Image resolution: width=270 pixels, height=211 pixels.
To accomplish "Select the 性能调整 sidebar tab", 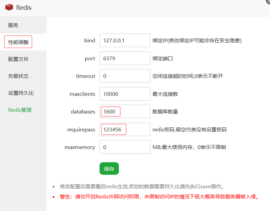I will pyautogui.click(x=18, y=42).
